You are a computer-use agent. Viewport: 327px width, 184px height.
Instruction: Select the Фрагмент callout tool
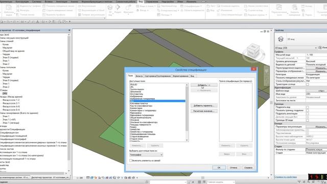click(x=128, y=10)
